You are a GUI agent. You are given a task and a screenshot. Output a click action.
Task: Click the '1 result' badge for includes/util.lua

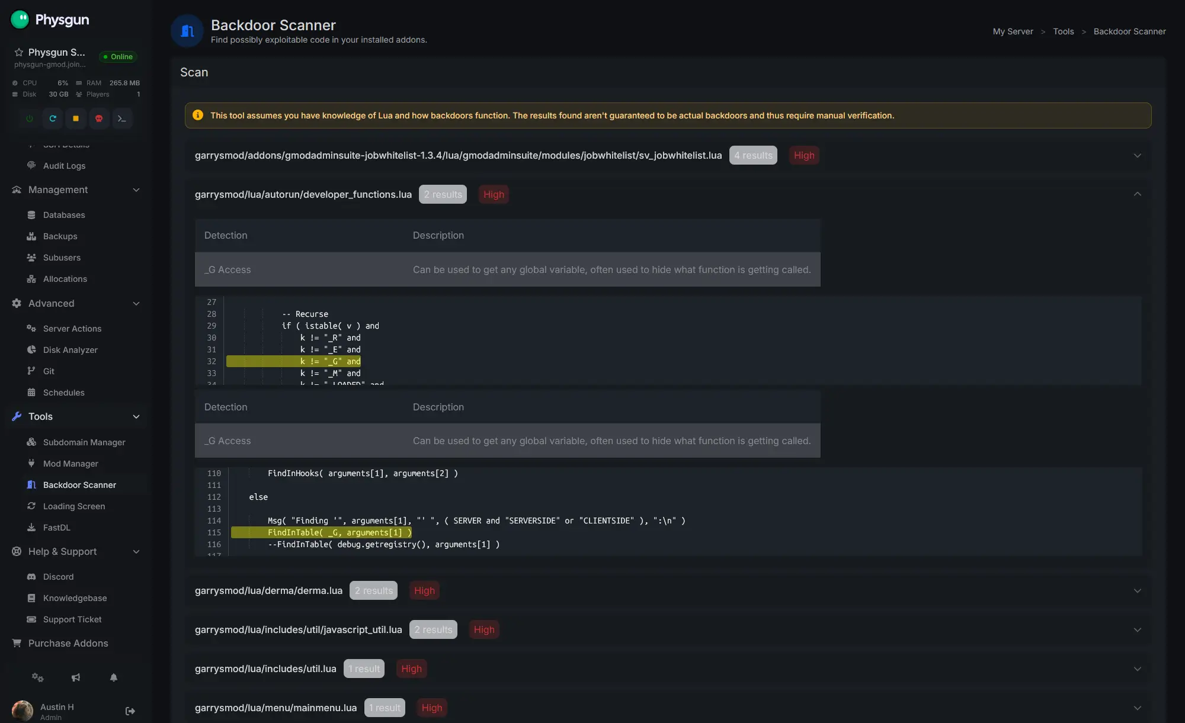[x=364, y=669]
